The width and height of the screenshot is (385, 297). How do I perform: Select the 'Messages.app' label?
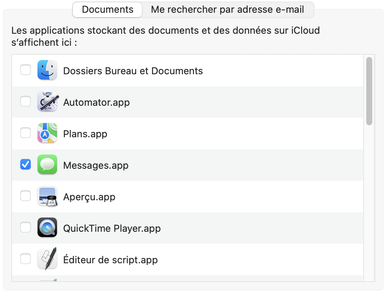96,165
